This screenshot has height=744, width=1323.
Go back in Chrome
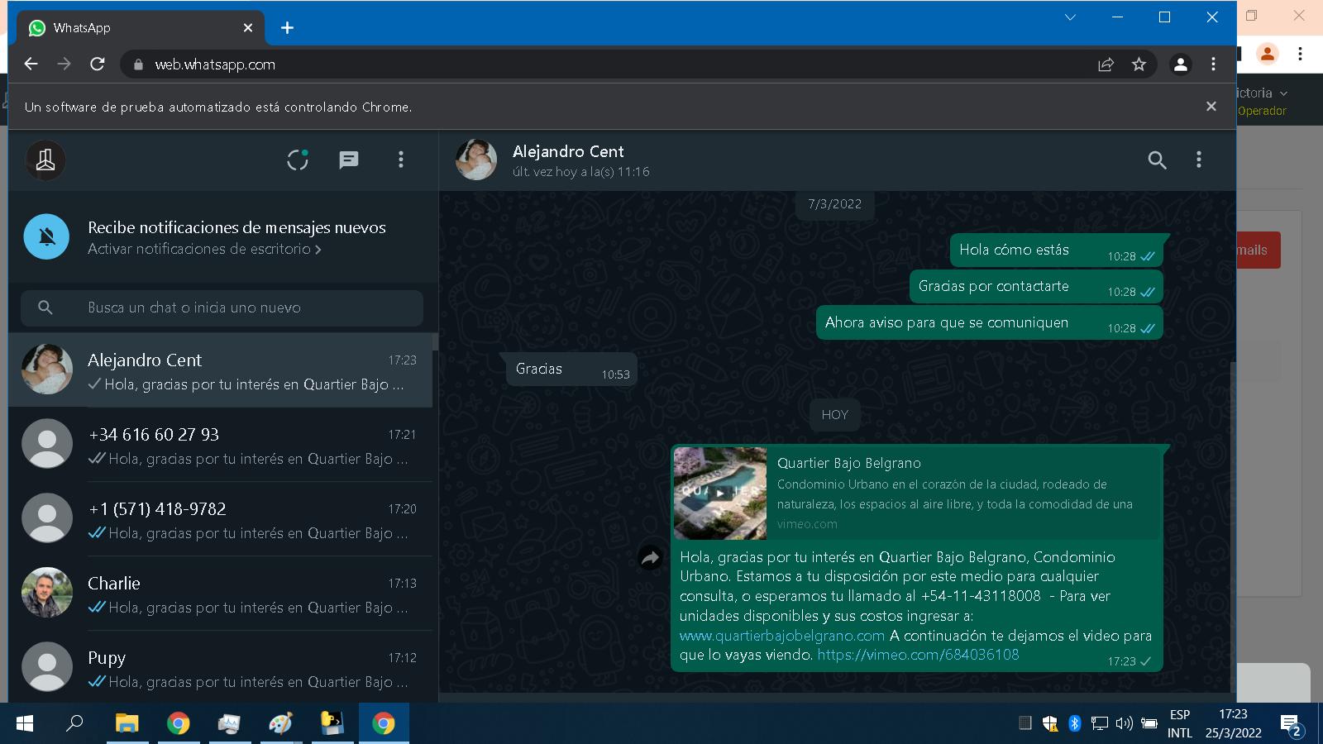click(31, 64)
